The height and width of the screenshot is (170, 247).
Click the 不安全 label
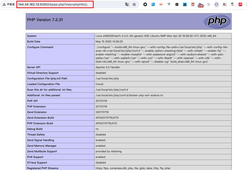(x=11, y=4)
